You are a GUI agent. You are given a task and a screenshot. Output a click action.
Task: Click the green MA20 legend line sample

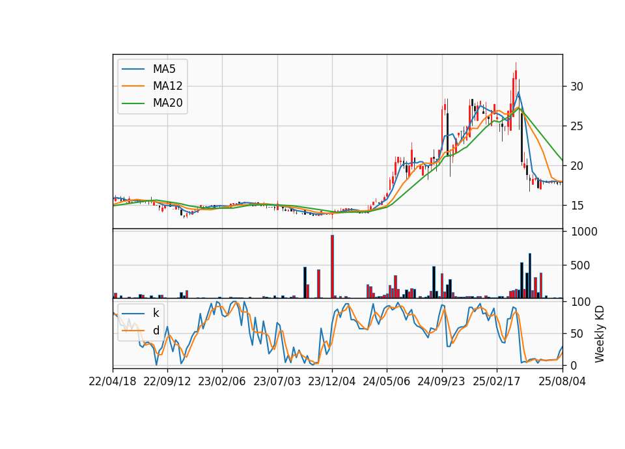coord(133,103)
